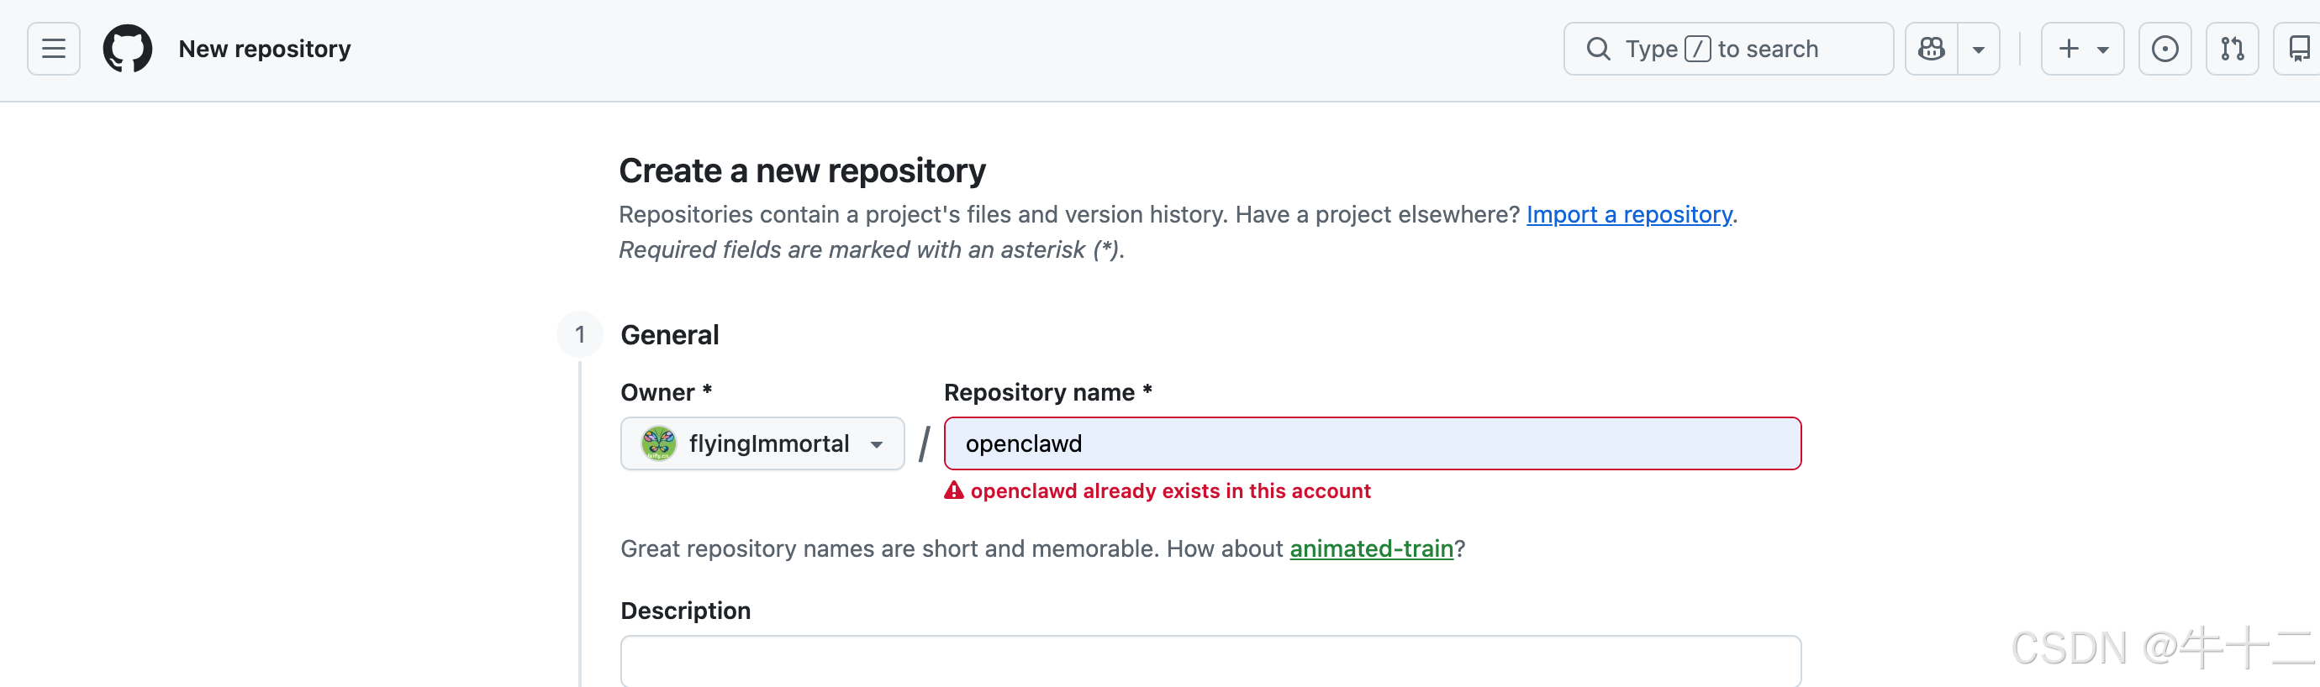Click the New repository page title
This screenshot has height=687, width=2320.
[x=265, y=49]
